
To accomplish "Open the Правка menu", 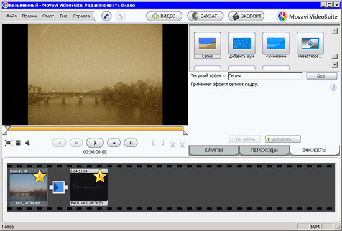I will 29,16.
